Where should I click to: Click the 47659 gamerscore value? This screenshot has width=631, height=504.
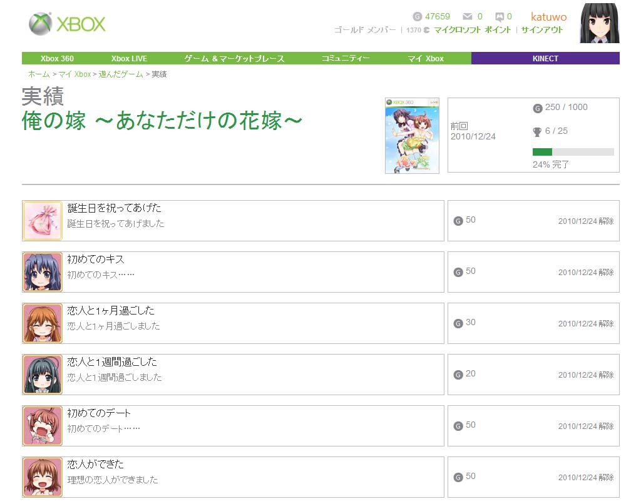438,16
